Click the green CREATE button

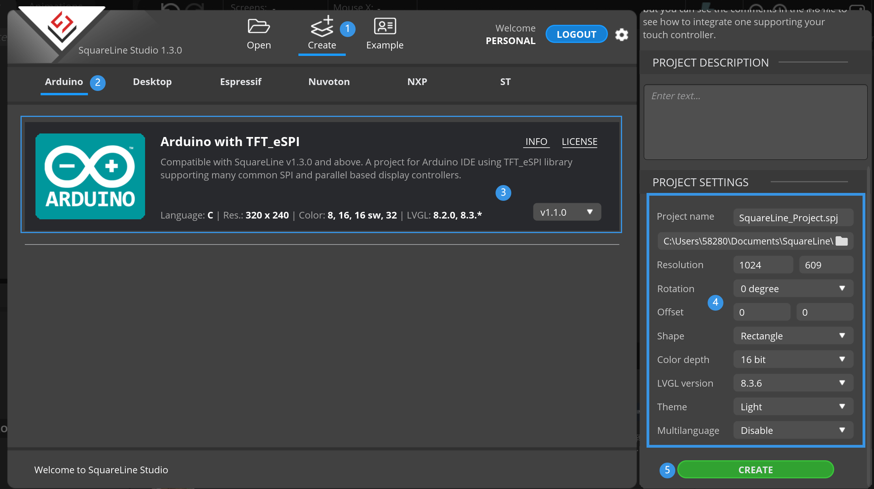pyautogui.click(x=755, y=469)
